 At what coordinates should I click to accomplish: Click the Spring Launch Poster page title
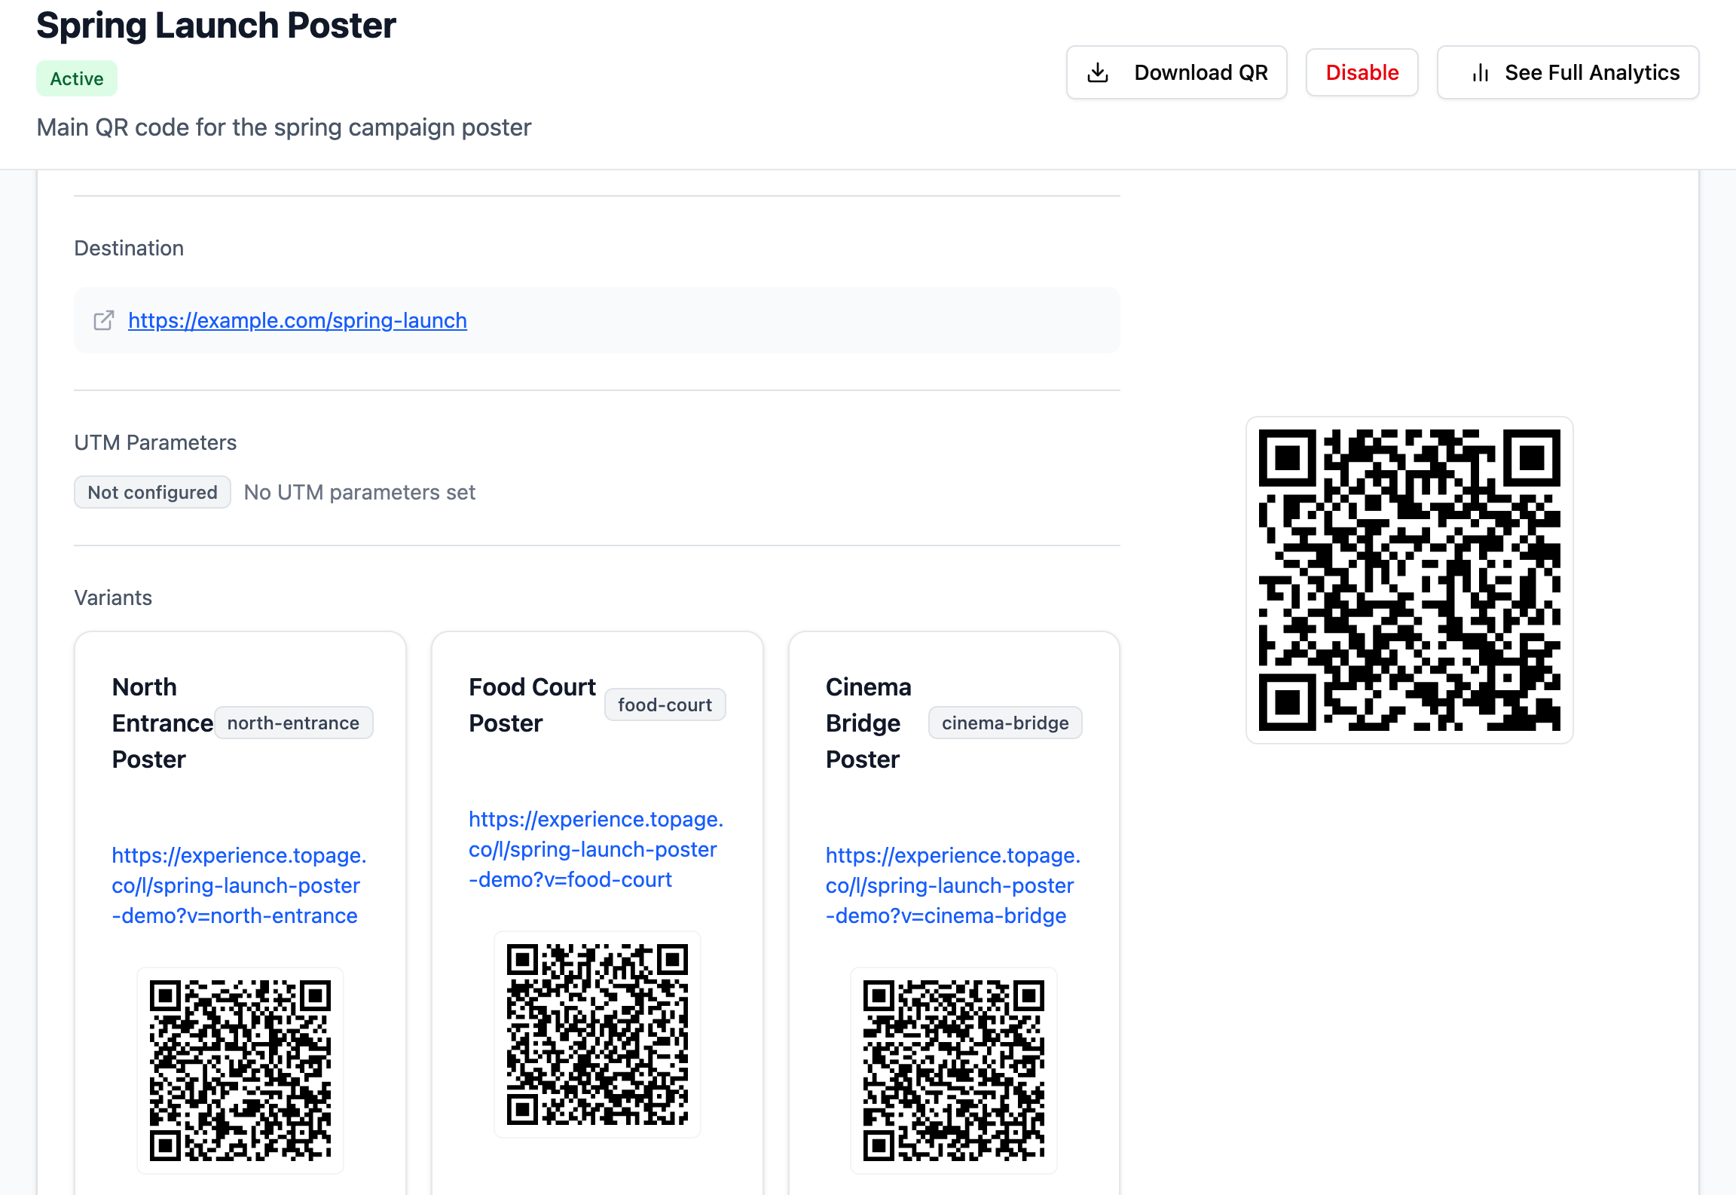[x=216, y=25]
